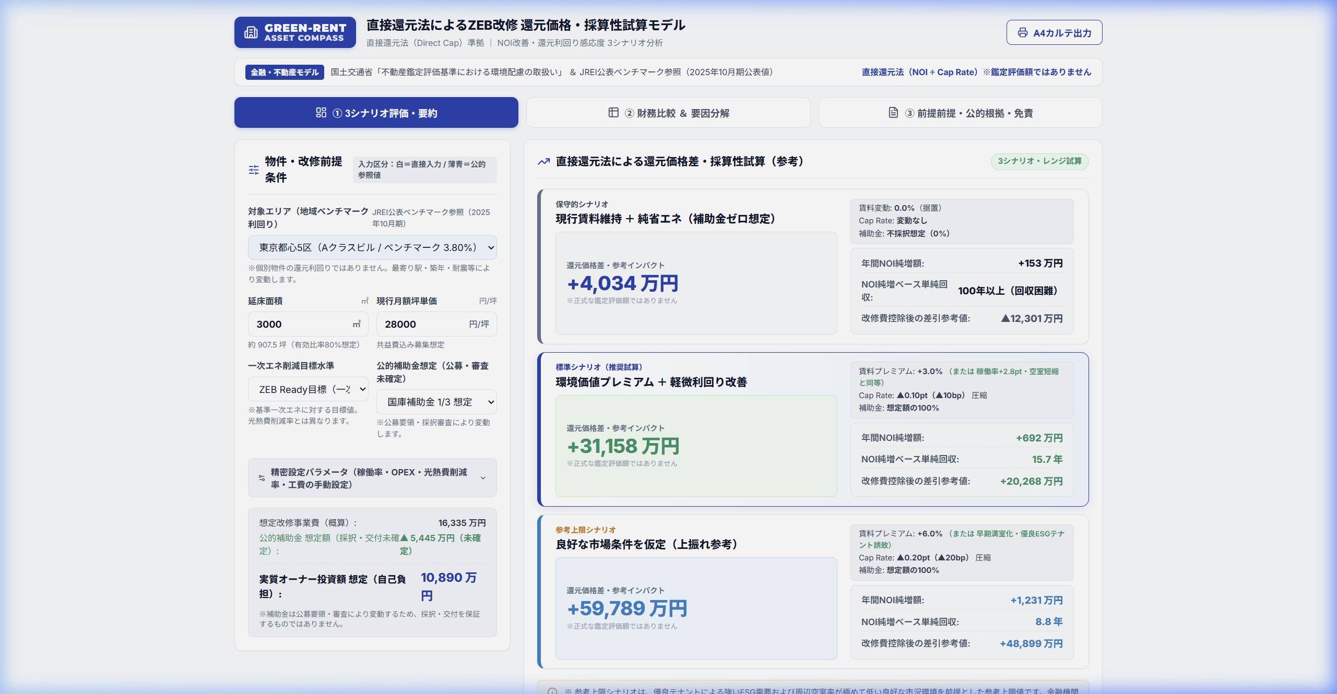The height and width of the screenshot is (694, 1337).
Task: Click the ▲12,301 万円 value
Action: 1032,318
